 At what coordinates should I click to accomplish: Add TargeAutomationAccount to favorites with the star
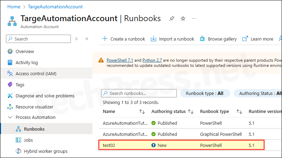pos(183,18)
